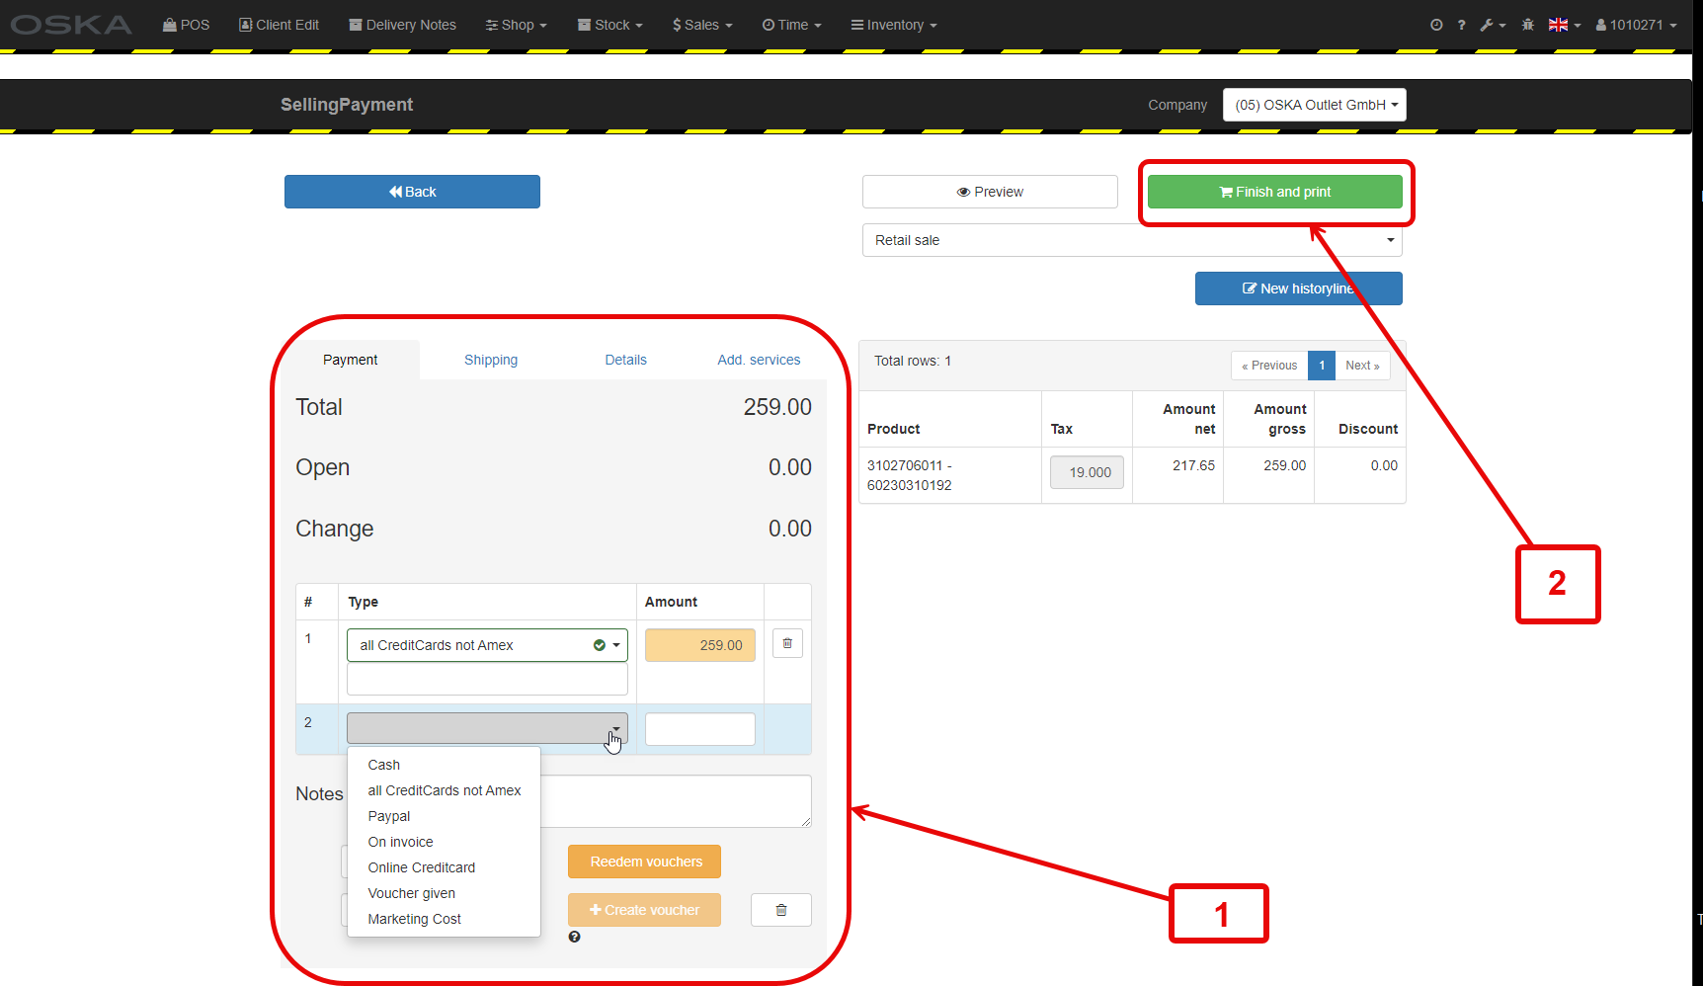Click the empty payment type dropdown in row 2

click(487, 729)
